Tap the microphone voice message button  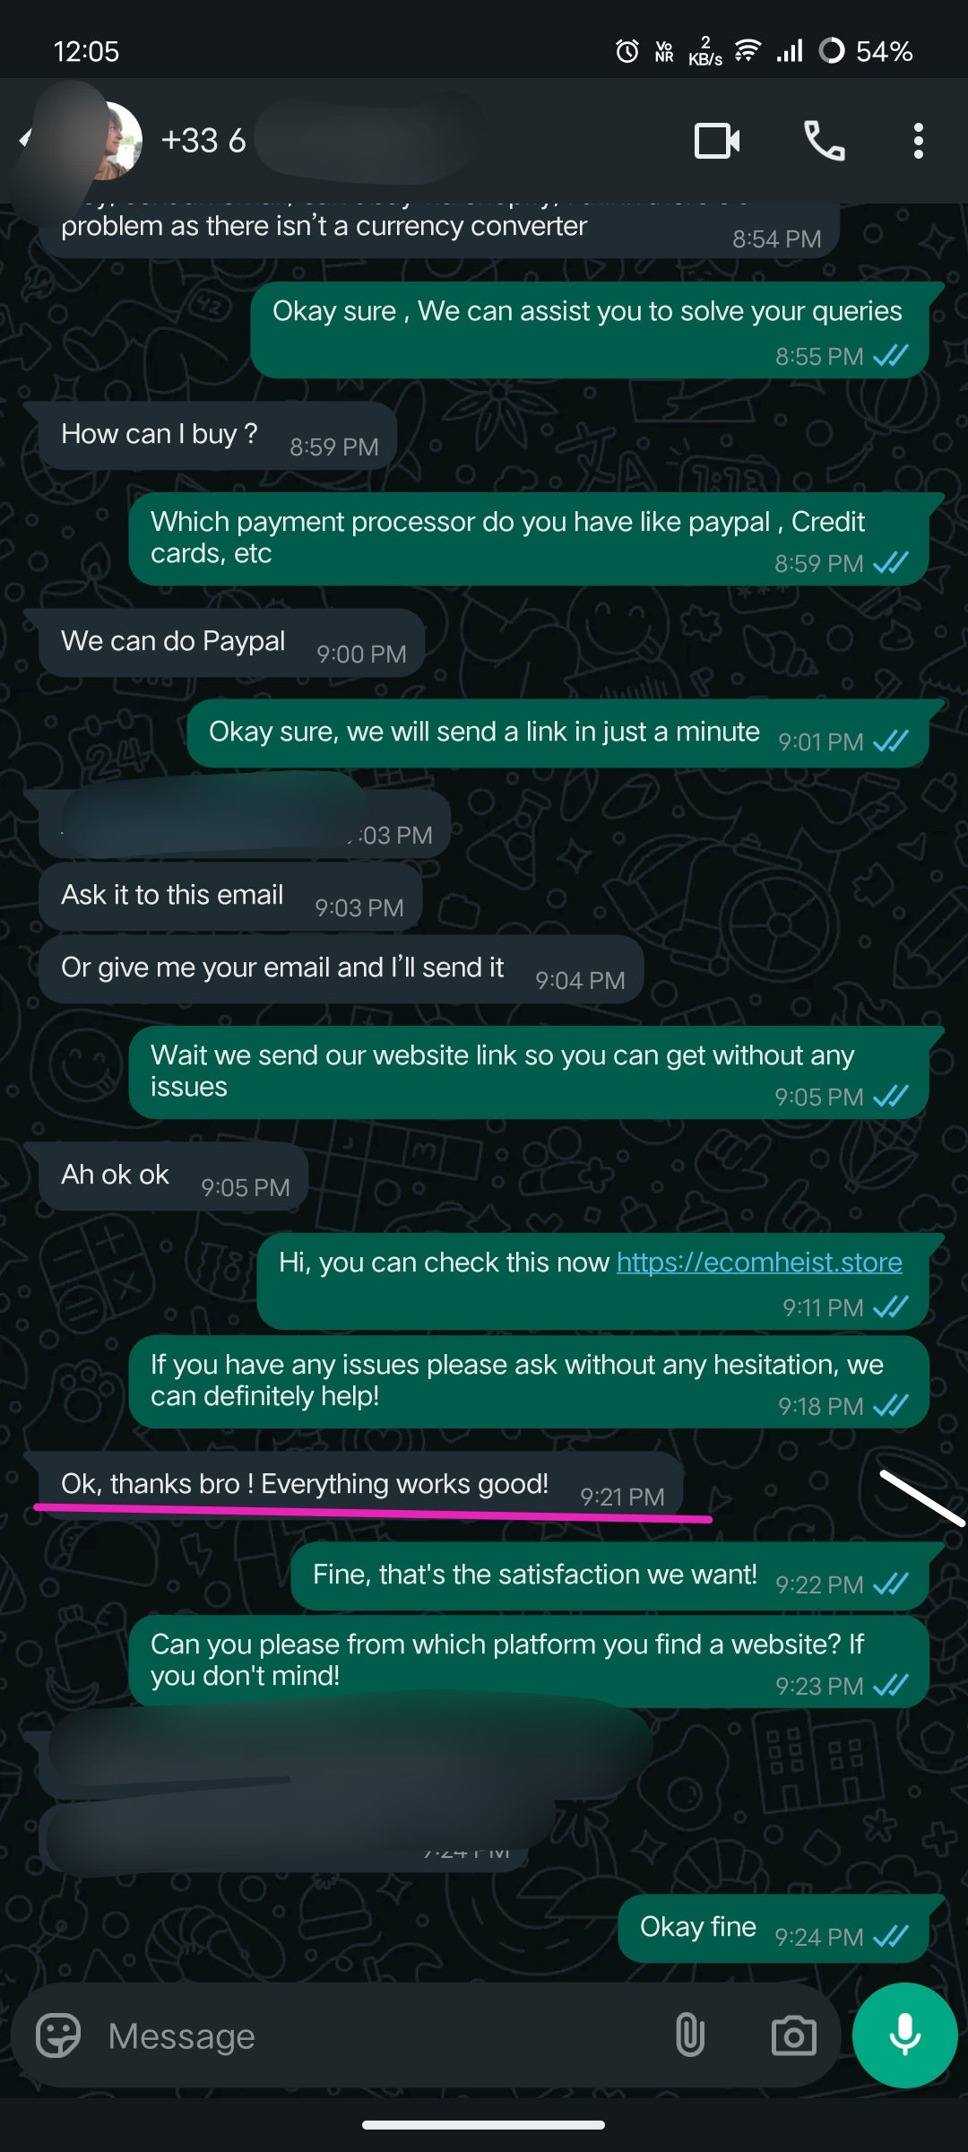coord(904,2035)
